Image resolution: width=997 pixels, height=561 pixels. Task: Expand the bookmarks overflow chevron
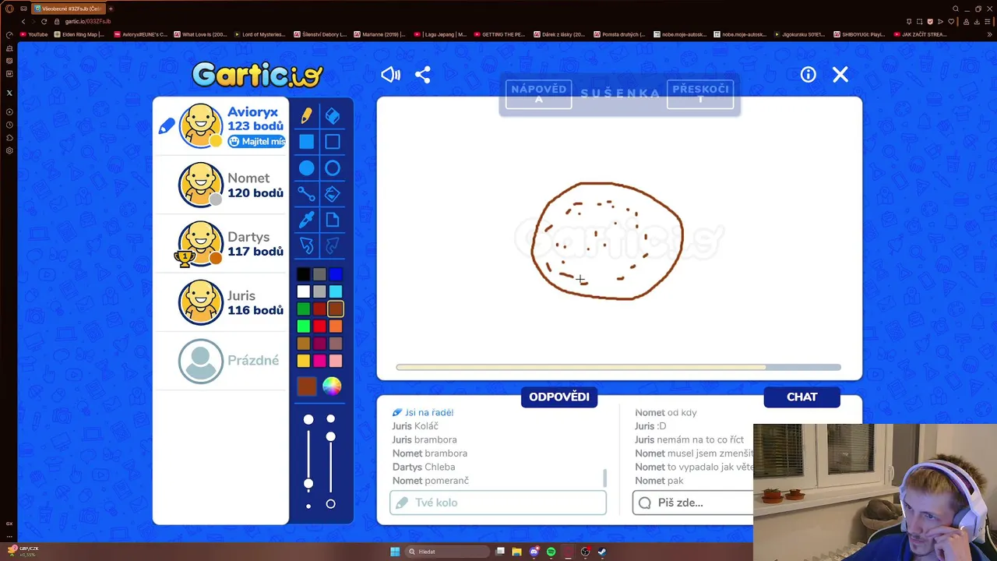coord(990,34)
